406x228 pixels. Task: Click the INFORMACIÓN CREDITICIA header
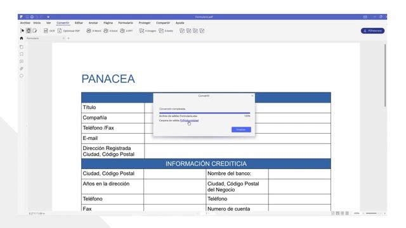click(x=206, y=163)
